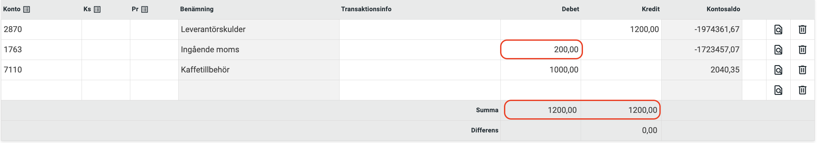Select the Ks field for account 7110

click(x=106, y=70)
